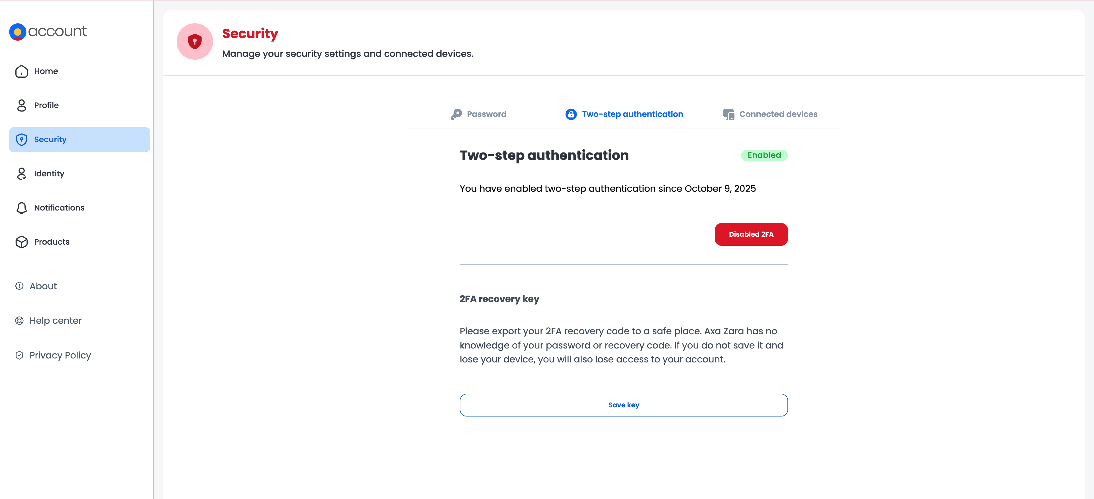1094x499 pixels.
Task: Click the Notifications bell icon
Action: 21,208
